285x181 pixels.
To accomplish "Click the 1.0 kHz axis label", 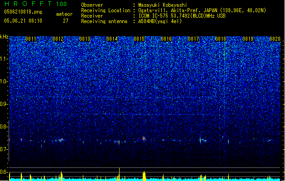I will 4,81.
